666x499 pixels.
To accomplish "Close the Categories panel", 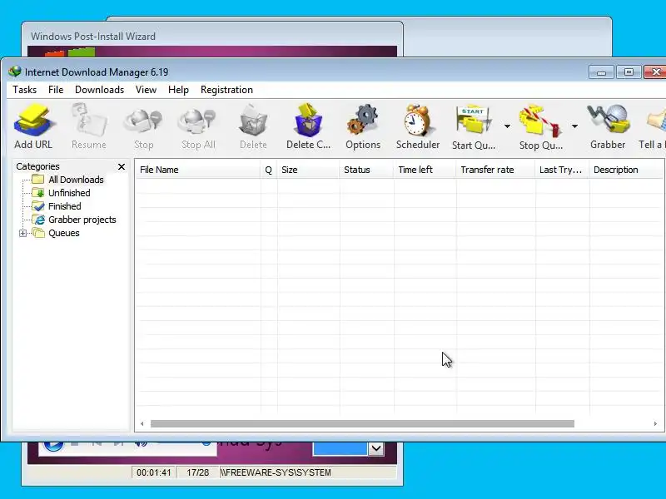I will (122, 167).
